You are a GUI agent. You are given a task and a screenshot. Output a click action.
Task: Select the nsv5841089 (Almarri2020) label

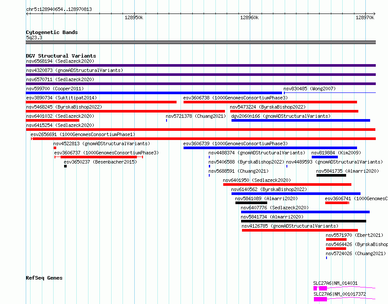pos(266,198)
